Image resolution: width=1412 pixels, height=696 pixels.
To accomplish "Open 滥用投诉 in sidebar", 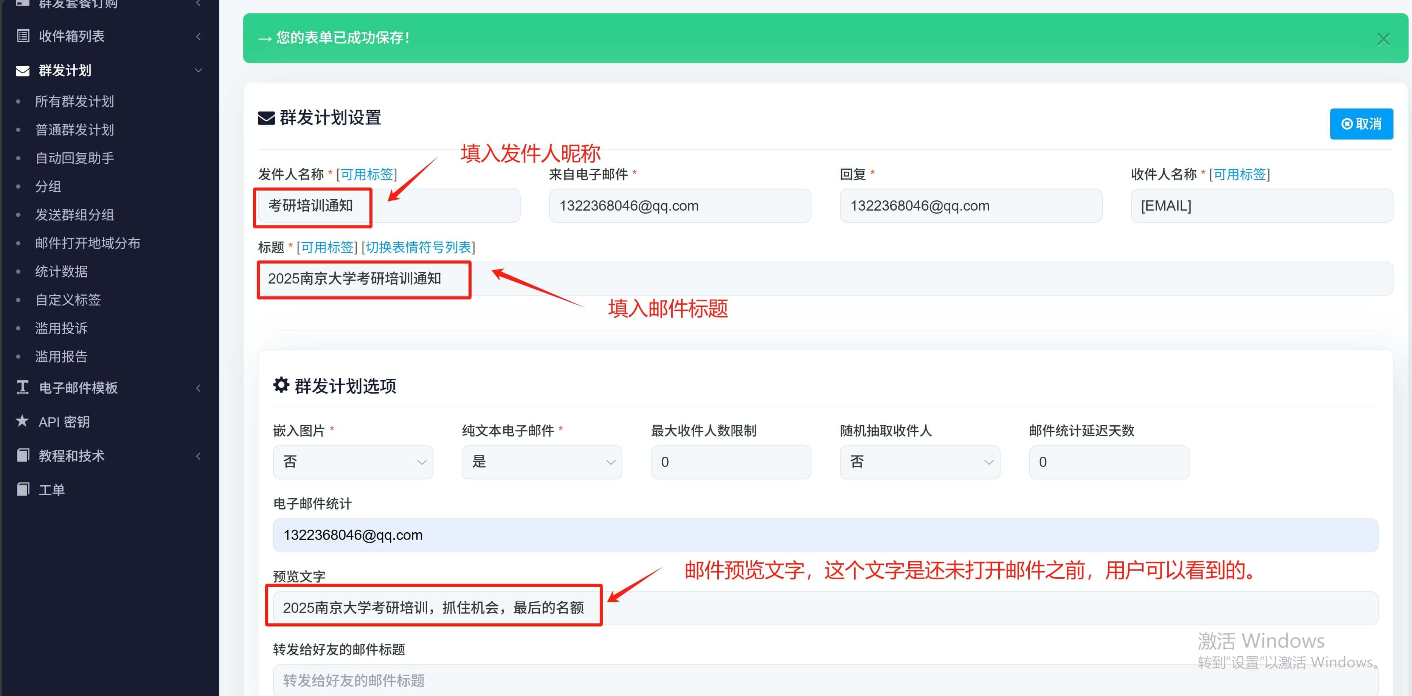I will click(x=61, y=328).
